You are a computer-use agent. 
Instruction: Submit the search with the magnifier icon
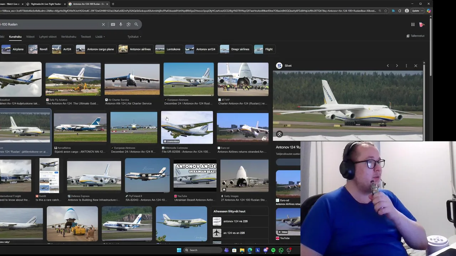[x=136, y=25]
